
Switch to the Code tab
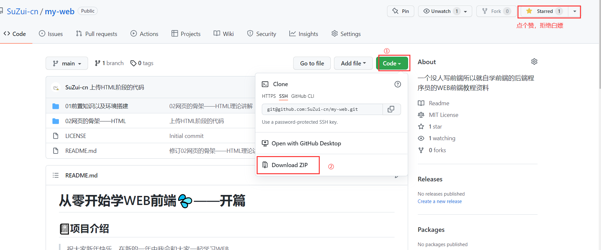coord(15,34)
